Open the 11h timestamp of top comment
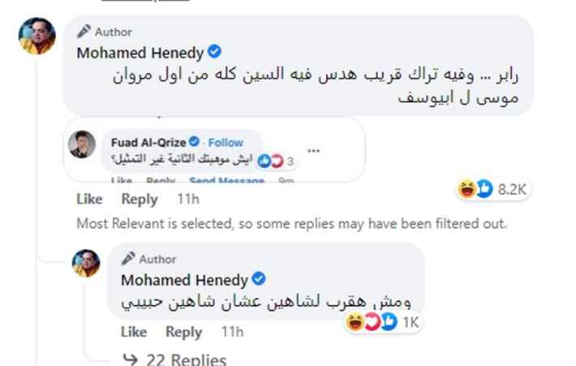 click(x=188, y=199)
